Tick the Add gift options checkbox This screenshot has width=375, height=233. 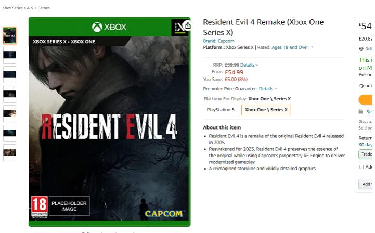pyautogui.click(x=361, y=167)
